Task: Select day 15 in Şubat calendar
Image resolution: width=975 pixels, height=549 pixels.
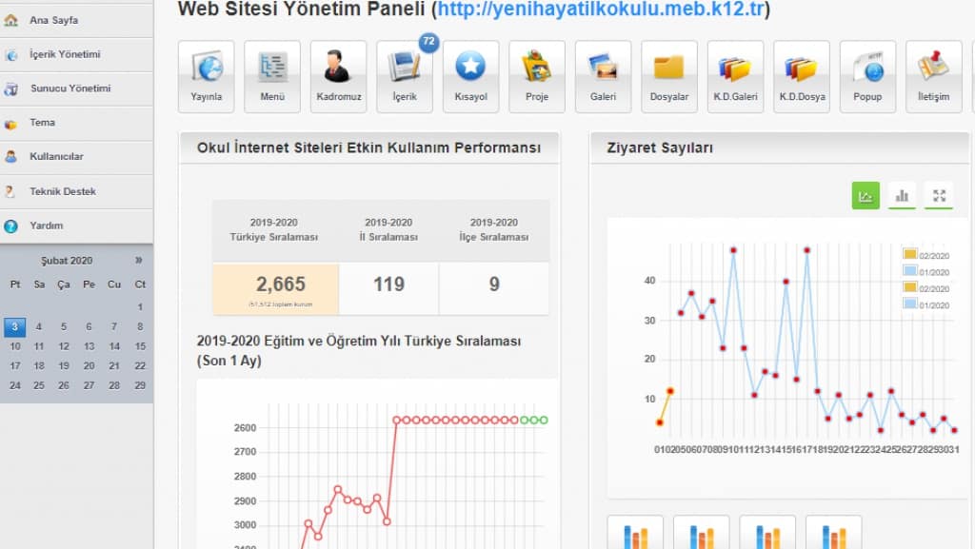Action: pyautogui.click(x=140, y=346)
